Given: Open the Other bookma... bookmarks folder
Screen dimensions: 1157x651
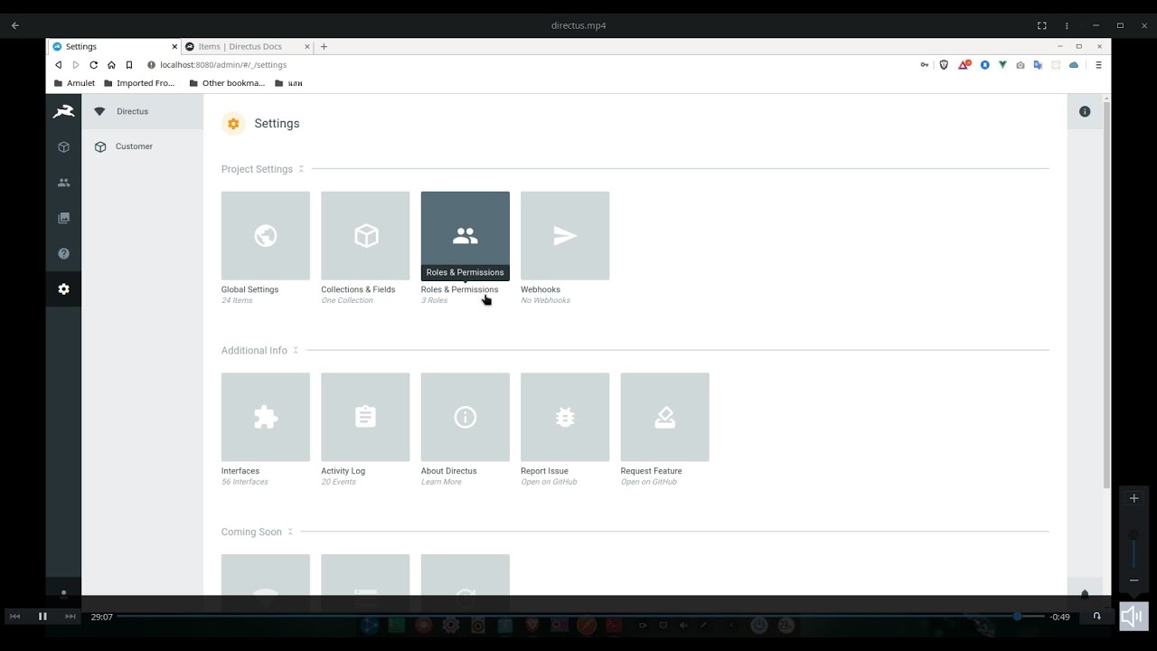Looking at the screenshot, I should (227, 83).
